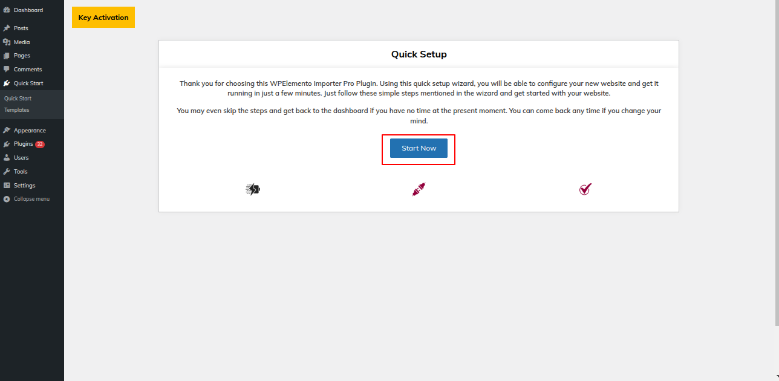Open the Appearance menu label
This screenshot has height=381, width=779.
tap(30, 131)
